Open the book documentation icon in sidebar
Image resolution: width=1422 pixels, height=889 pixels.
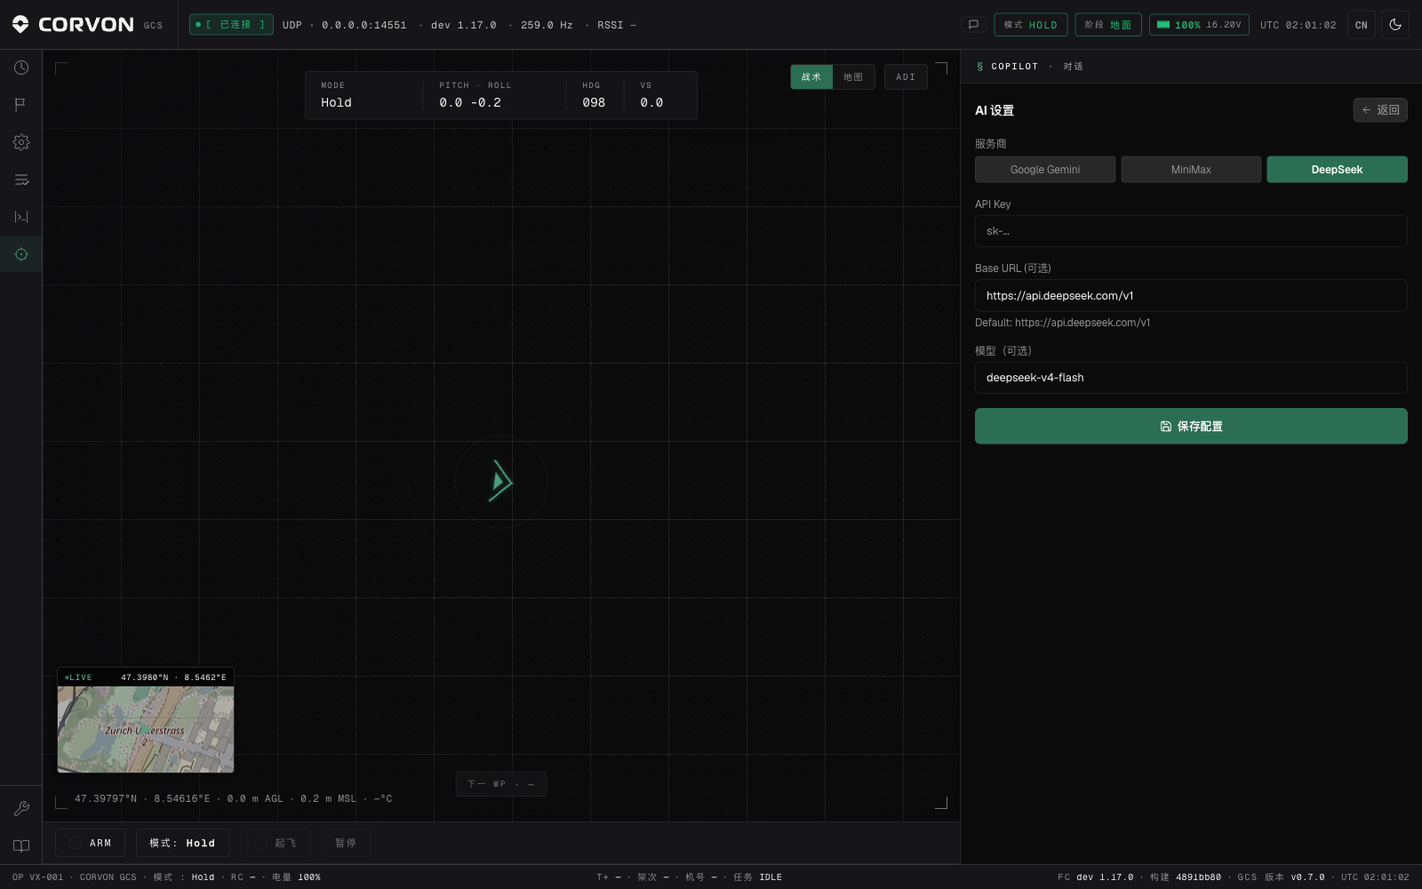21,845
